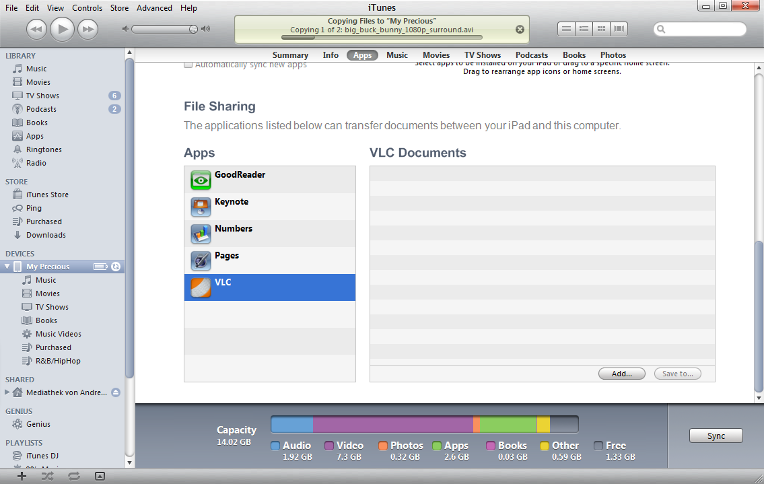Switch to the Movies tab
This screenshot has height=484, width=764.
coord(436,55)
